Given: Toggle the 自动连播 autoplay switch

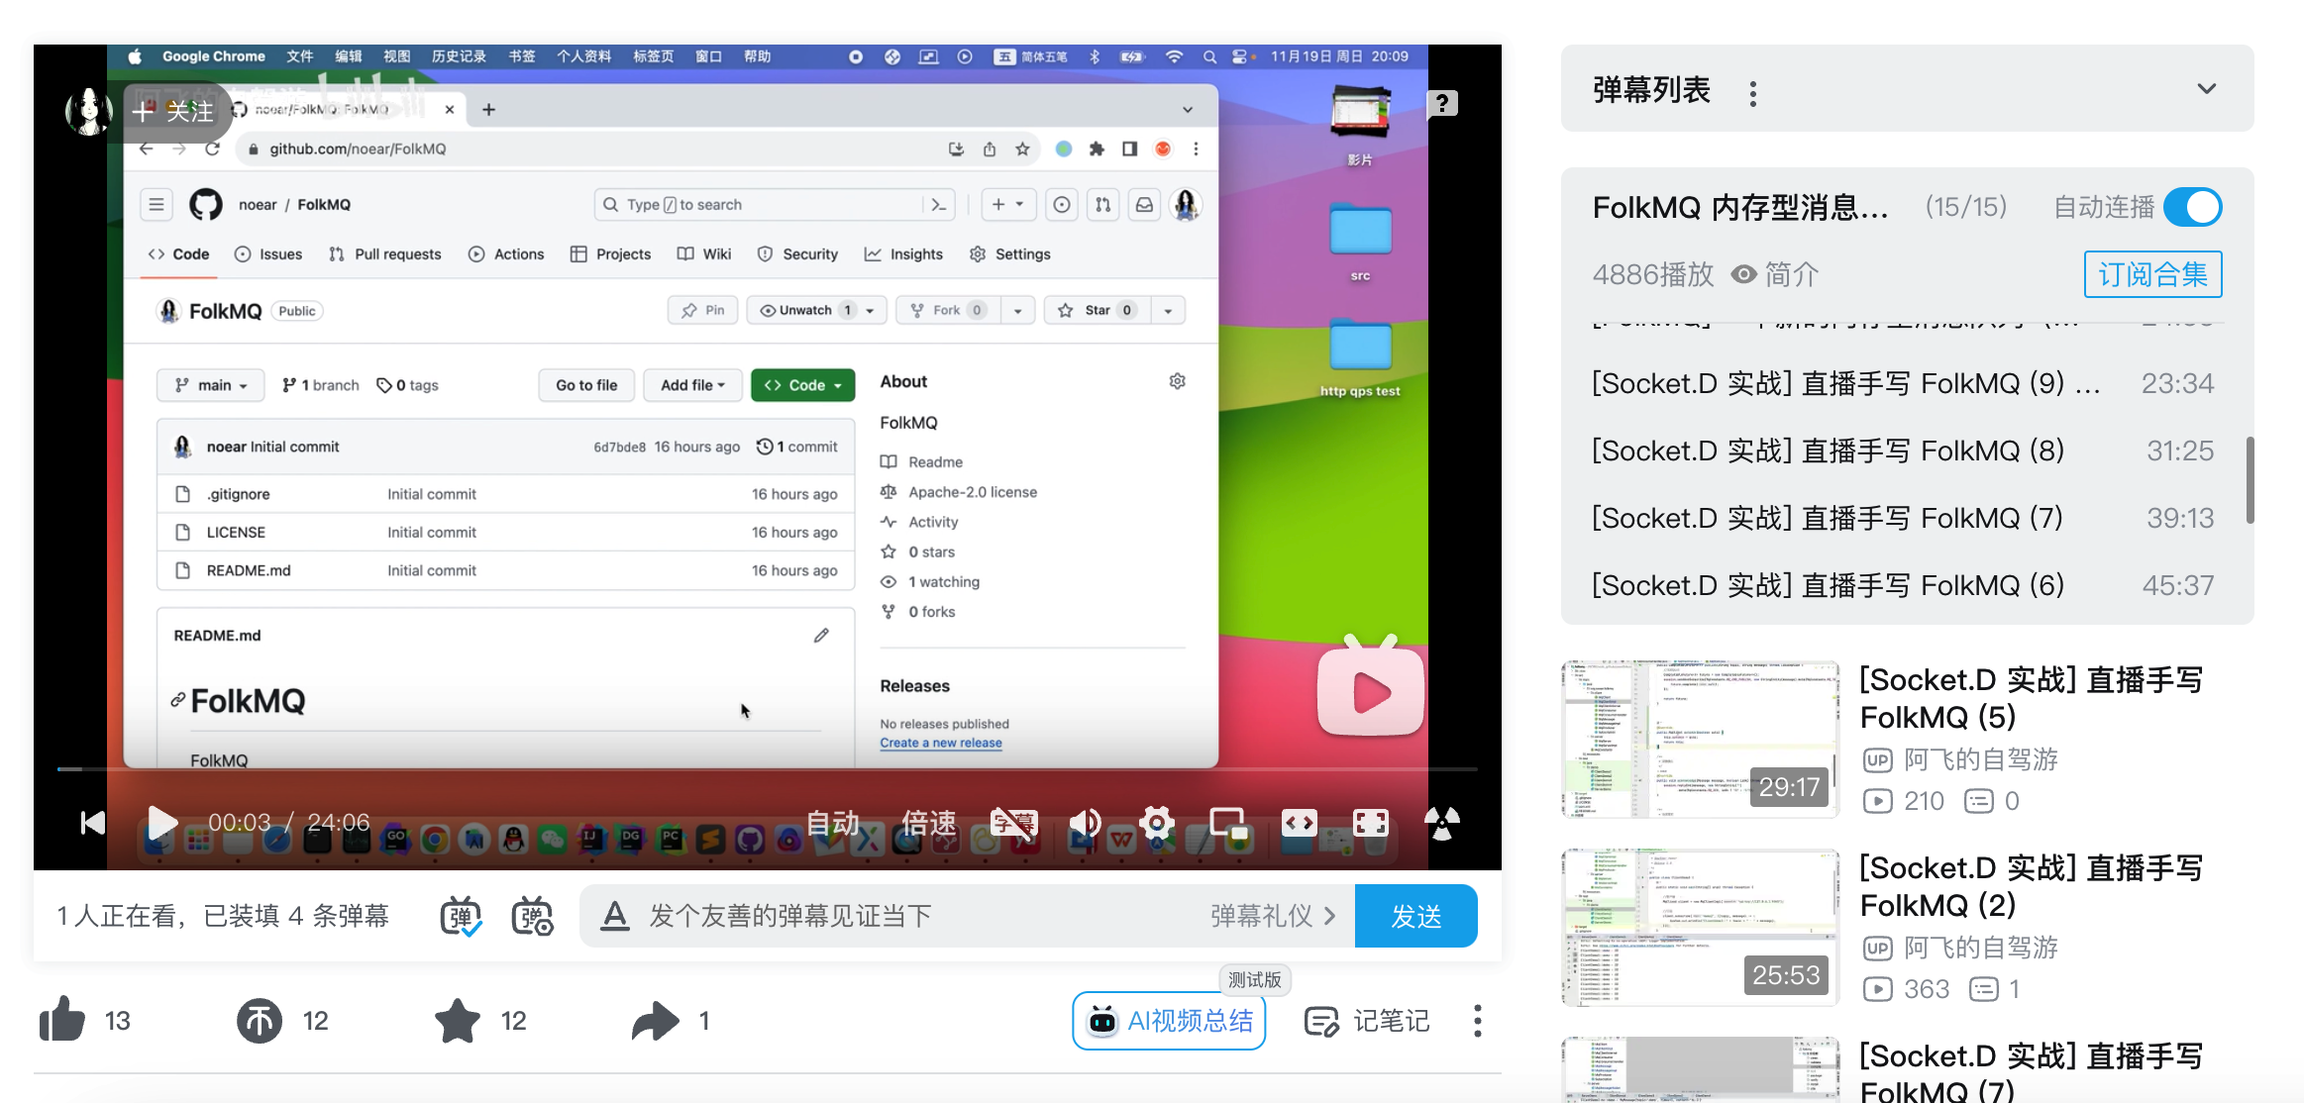Looking at the screenshot, I should click(2193, 207).
